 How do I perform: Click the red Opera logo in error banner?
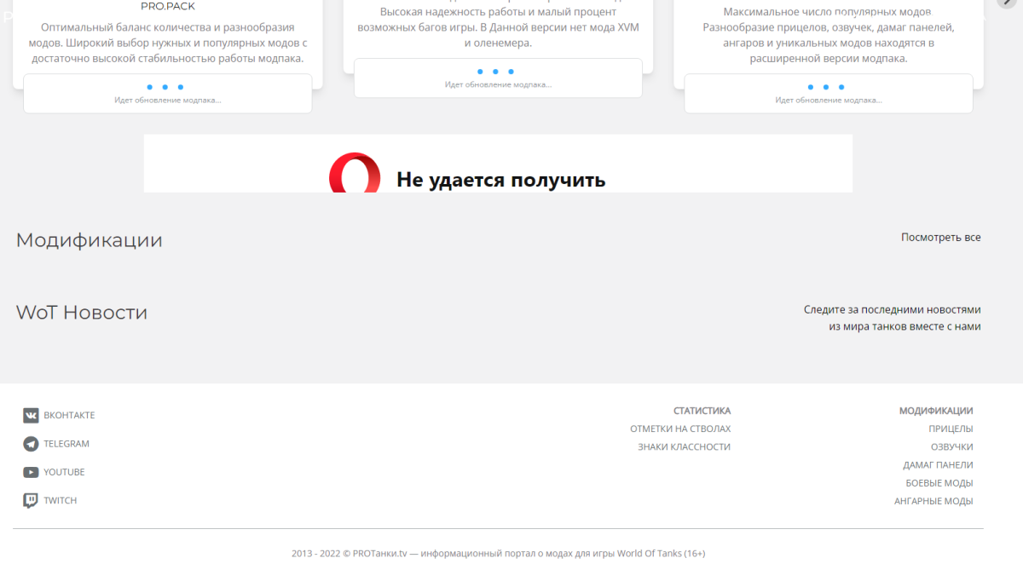[x=355, y=173]
